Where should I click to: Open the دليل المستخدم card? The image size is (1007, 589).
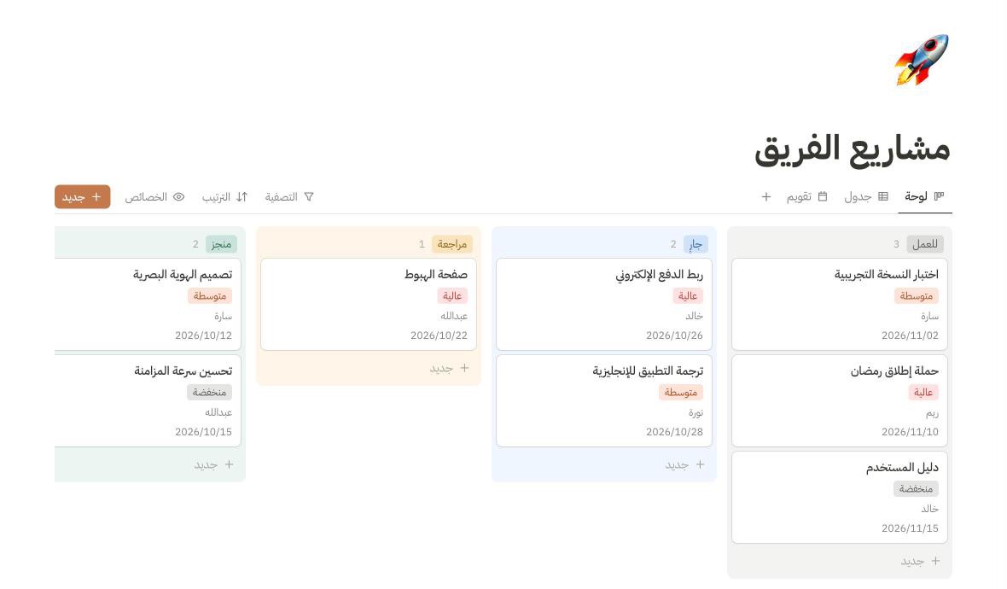[x=840, y=497]
